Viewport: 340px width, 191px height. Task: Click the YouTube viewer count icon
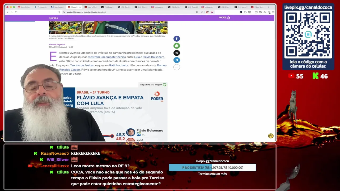click(x=291, y=76)
